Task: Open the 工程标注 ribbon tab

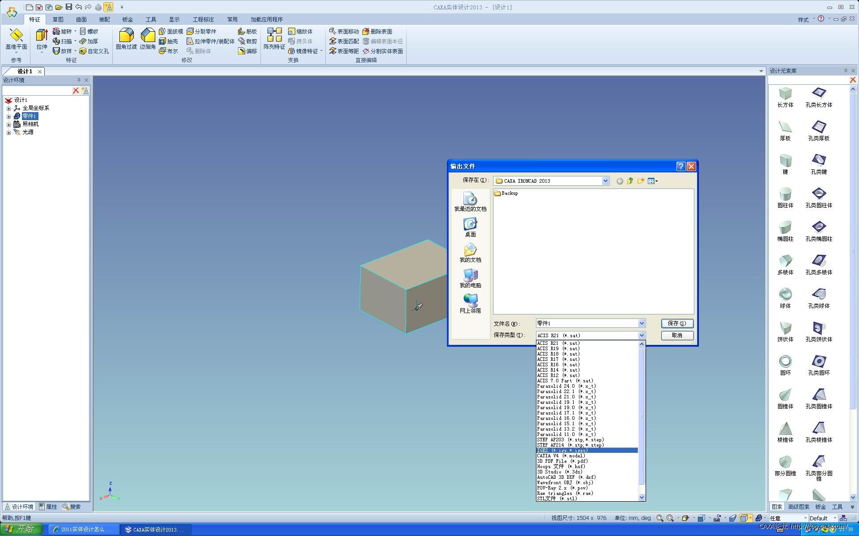Action: (x=203, y=20)
